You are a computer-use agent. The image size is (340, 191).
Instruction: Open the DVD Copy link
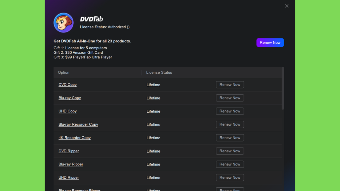click(x=67, y=85)
